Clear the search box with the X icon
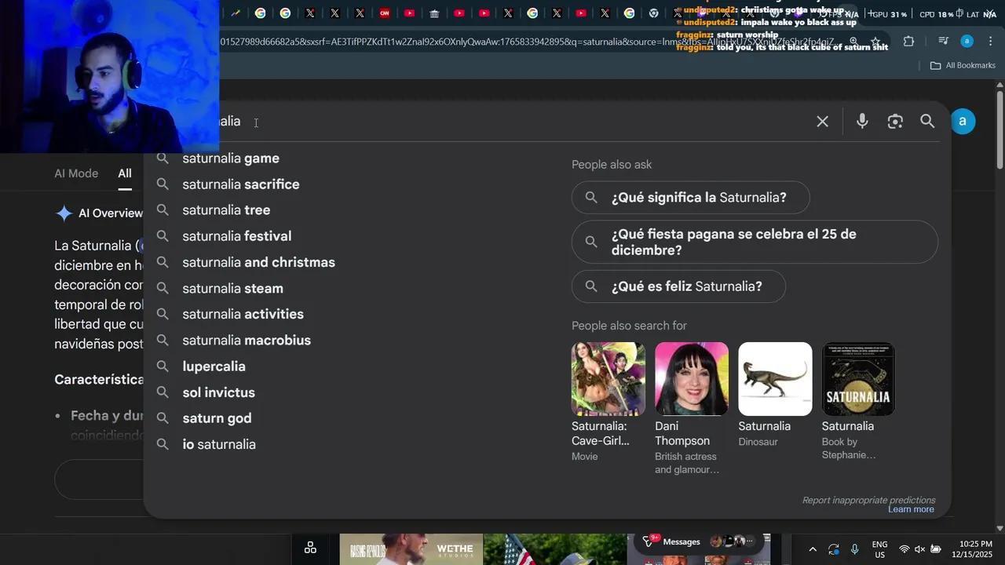Image resolution: width=1005 pixels, height=565 pixels. click(822, 122)
